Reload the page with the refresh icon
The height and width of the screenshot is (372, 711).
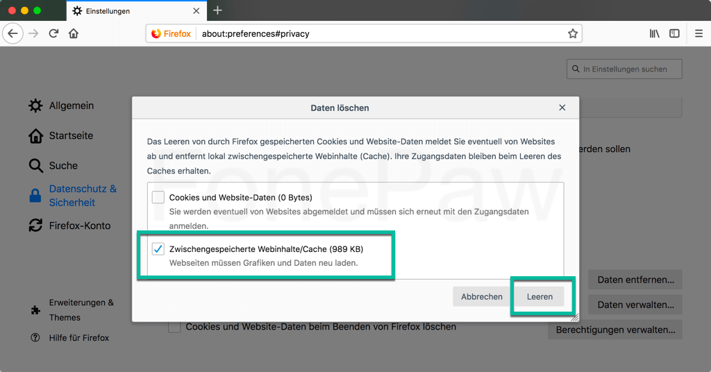(53, 33)
